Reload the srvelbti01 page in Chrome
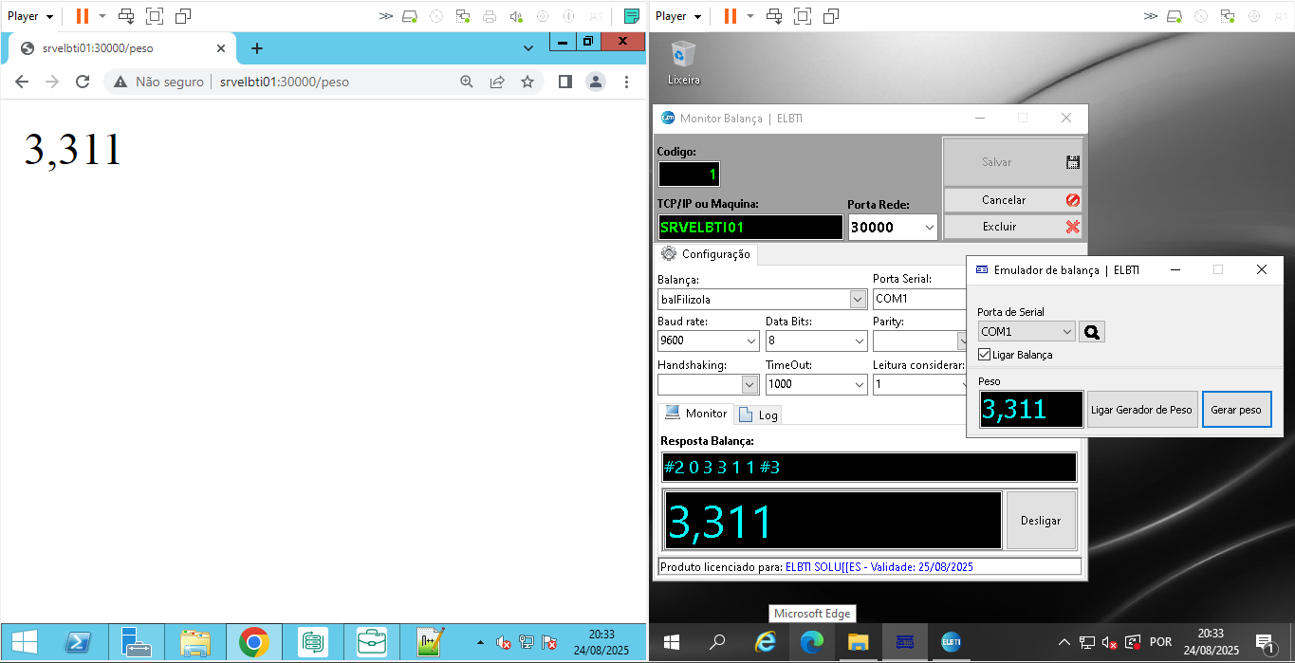 [x=83, y=83]
